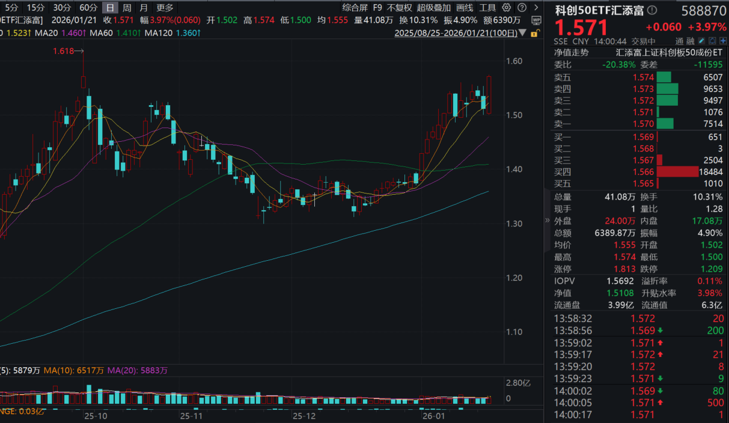Click the pencil edit note icon
The height and width of the screenshot is (423, 729).
(x=703, y=41)
